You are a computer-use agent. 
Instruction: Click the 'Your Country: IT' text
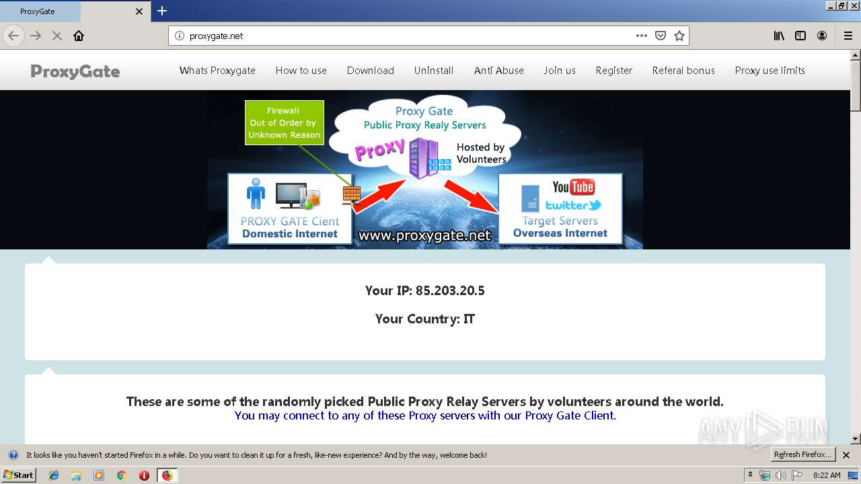pos(425,319)
